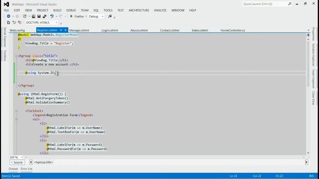This screenshot has height=179, width=319.
Task: Open the New Project dropdown arrow
Action: pyautogui.click(x=29, y=16)
